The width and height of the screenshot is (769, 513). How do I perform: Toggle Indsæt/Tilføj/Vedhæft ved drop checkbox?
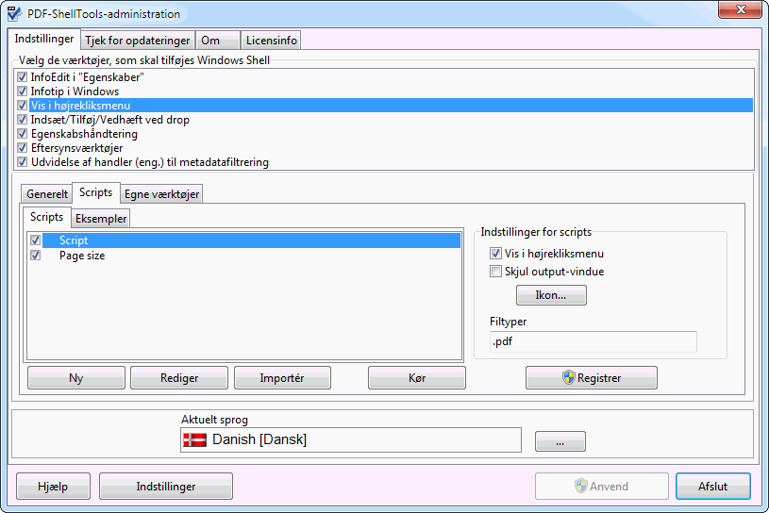pyautogui.click(x=22, y=120)
